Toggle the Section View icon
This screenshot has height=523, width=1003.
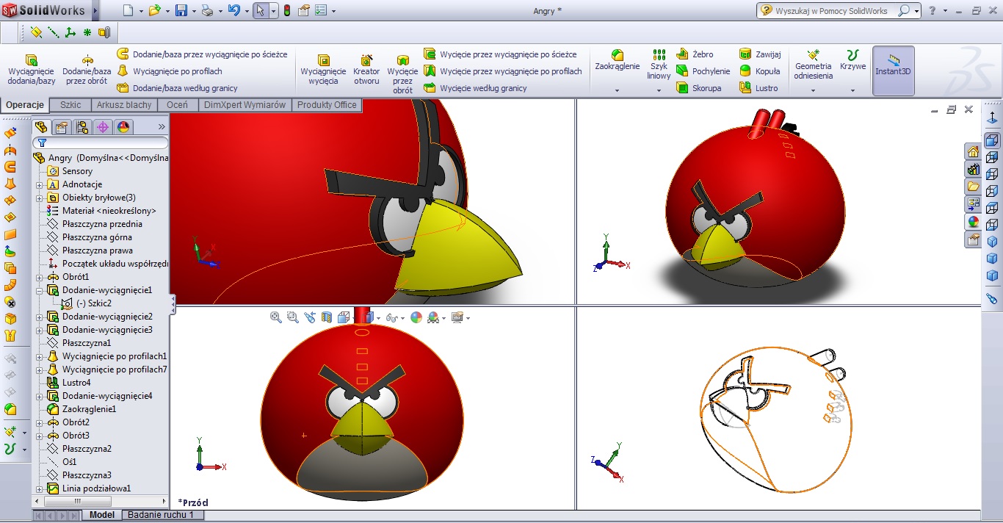tap(327, 317)
